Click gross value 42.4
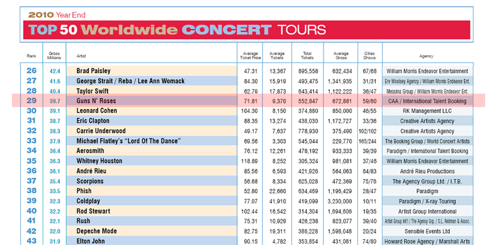 [x=55, y=71]
